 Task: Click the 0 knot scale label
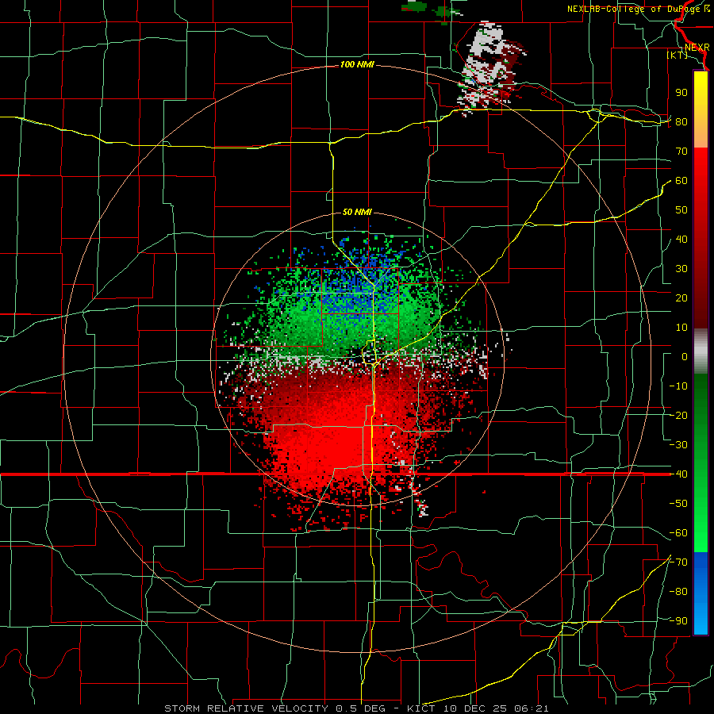(685, 357)
